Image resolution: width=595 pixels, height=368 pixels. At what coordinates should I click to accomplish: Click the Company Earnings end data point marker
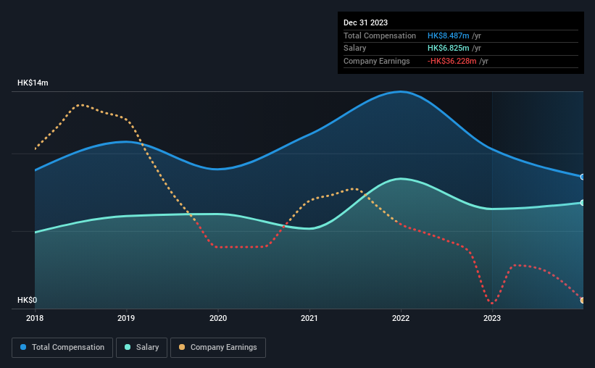582,300
